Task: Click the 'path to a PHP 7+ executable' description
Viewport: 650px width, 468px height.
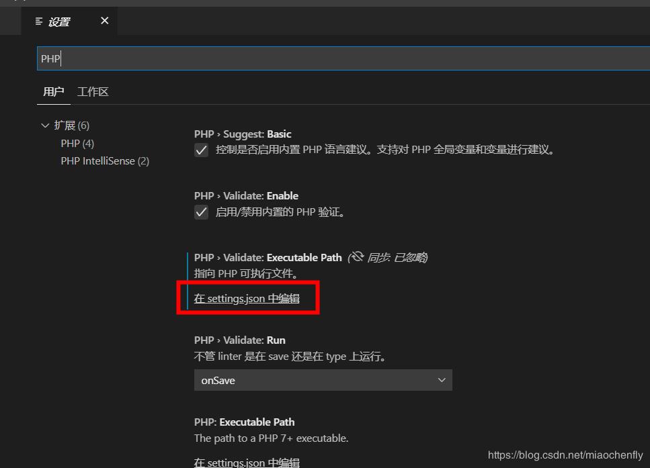Action: coord(271,438)
